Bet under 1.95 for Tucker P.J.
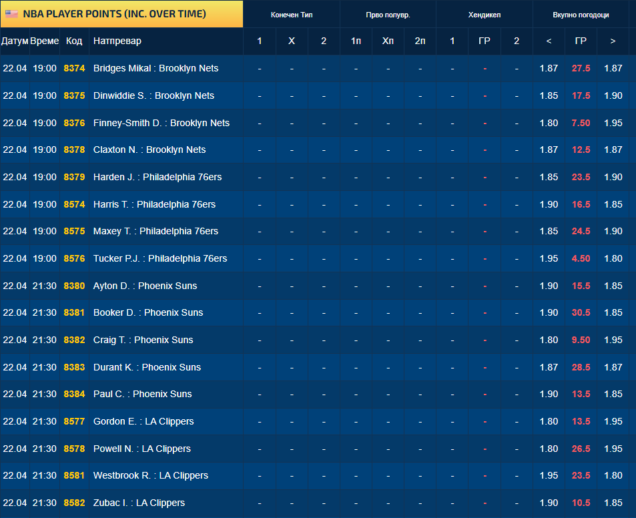This screenshot has width=636, height=518. [549, 258]
